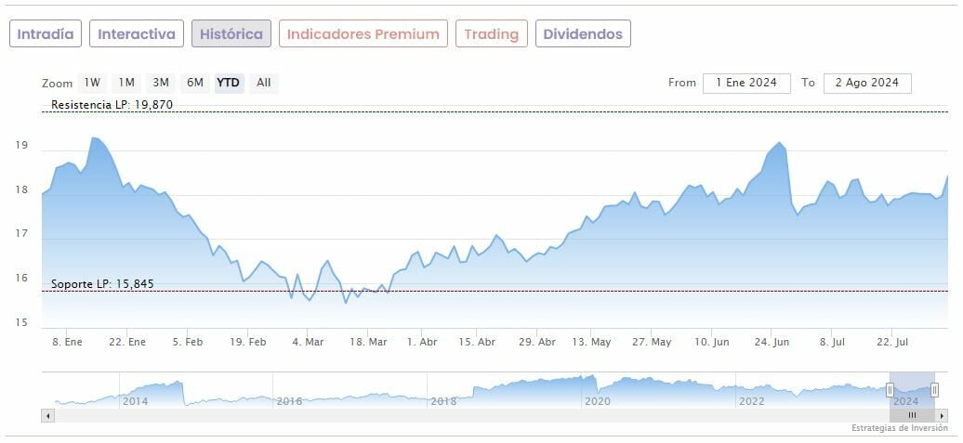
Task: Activate the YTD zoom option
Action: tap(229, 83)
